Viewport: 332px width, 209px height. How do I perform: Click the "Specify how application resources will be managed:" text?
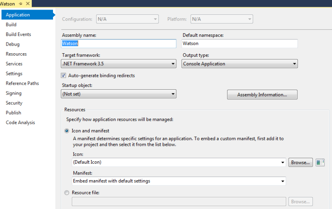(120, 119)
